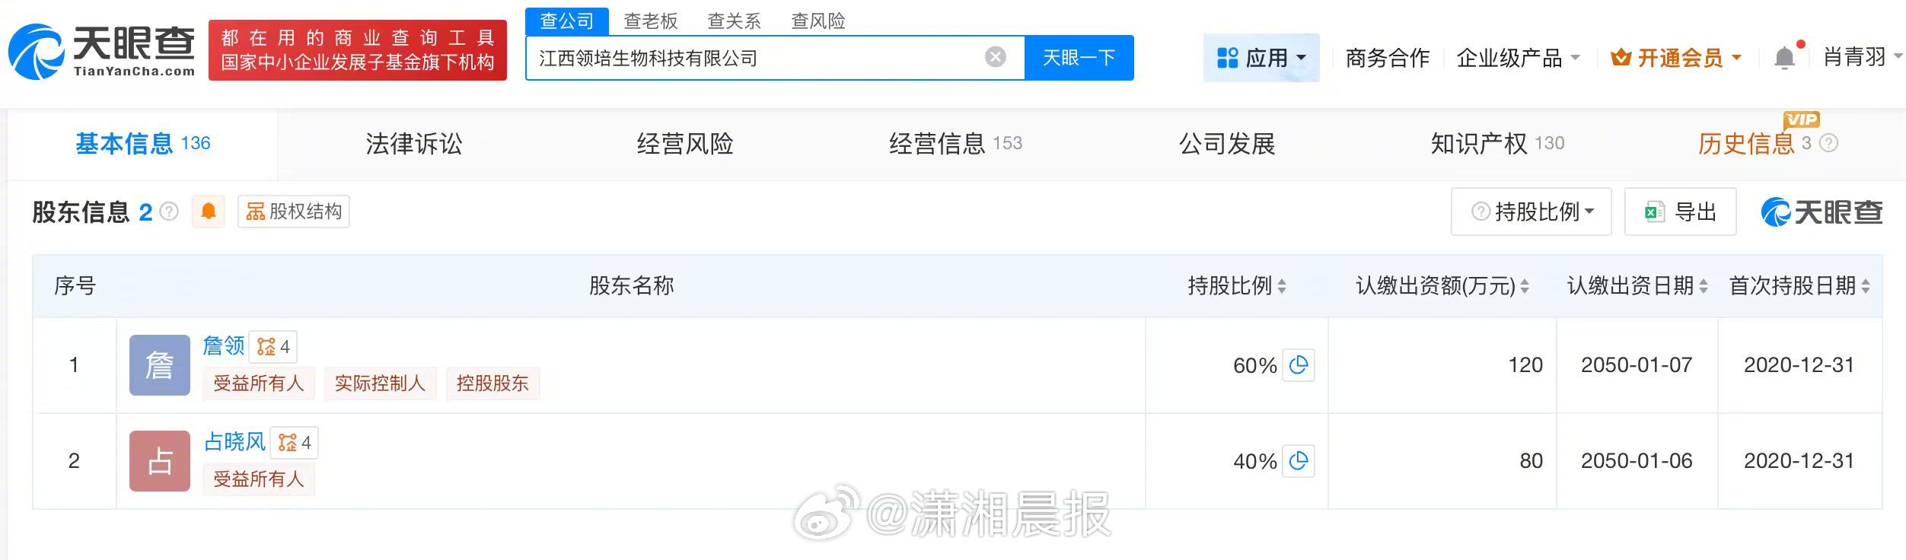This screenshot has height=560, width=1906.
Task: Click the 占 avatar thumbnail
Action: click(160, 461)
